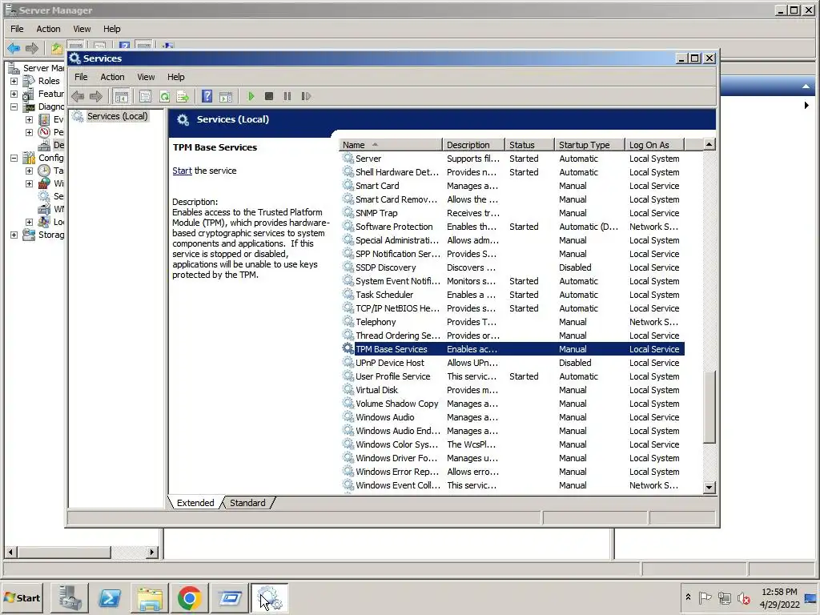Click scroll up arrow of services list
Viewport: 820px width, 615px height.
click(709, 144)
